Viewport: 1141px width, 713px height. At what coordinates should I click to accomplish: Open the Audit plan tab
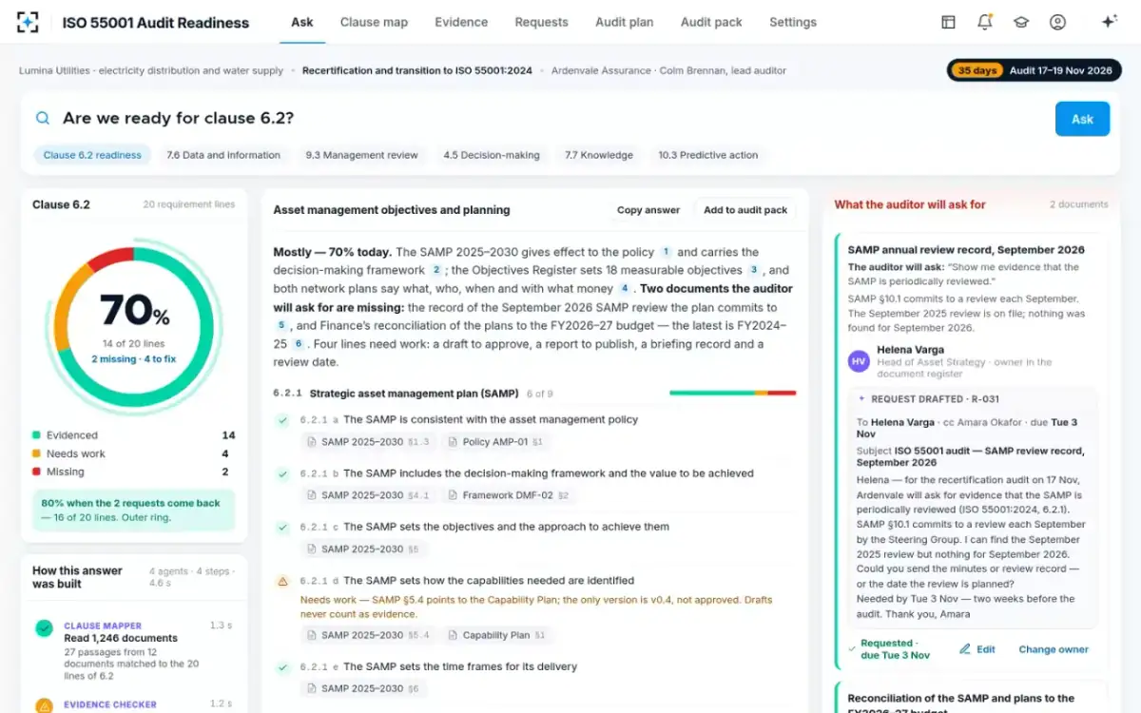click(624, 22)
